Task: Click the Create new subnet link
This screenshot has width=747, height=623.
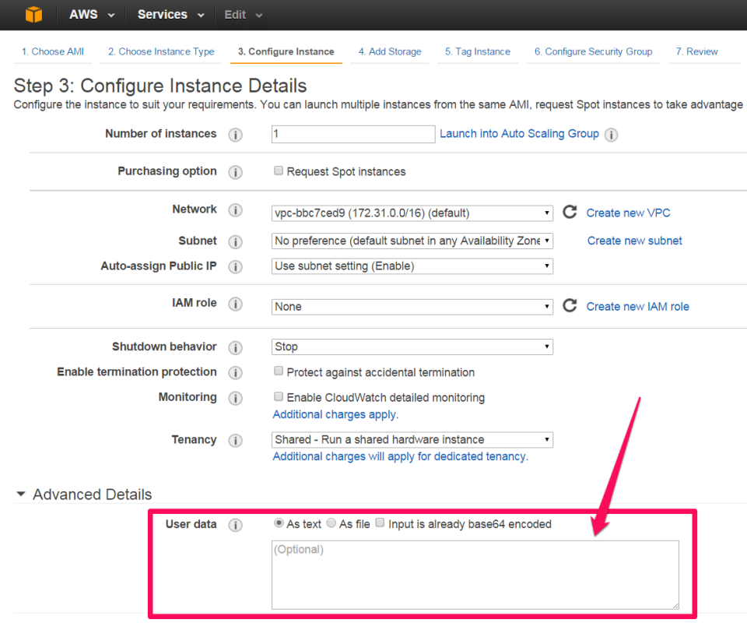Action: tap(635, 241)
